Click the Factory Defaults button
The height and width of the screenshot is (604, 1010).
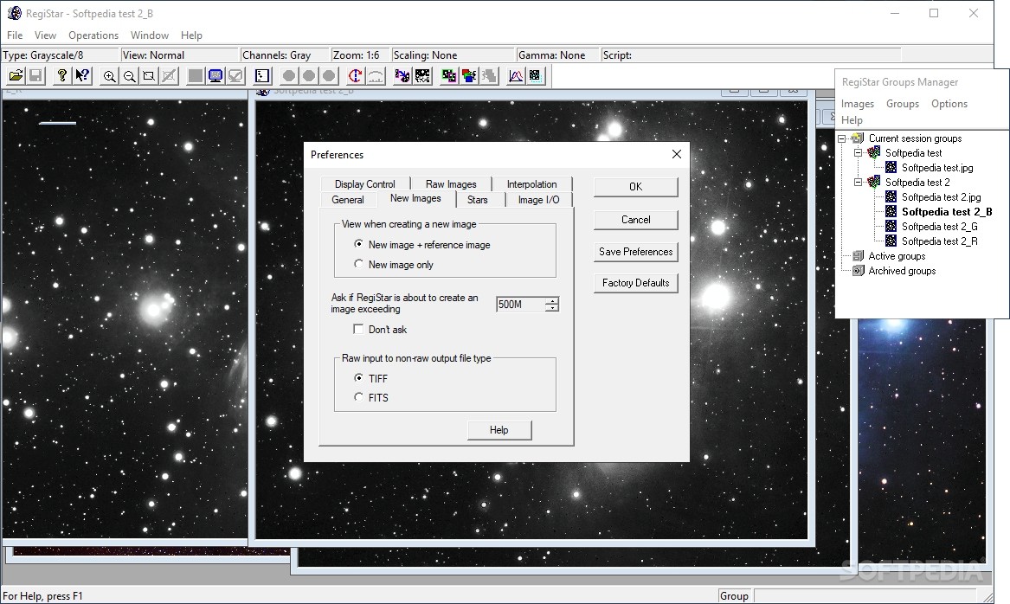click(636, 283)
